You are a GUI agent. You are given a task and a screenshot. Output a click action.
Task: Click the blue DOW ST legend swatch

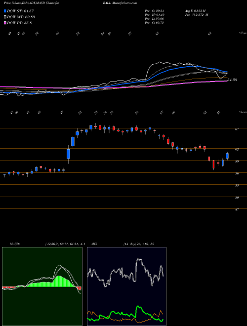coord(5,11)
